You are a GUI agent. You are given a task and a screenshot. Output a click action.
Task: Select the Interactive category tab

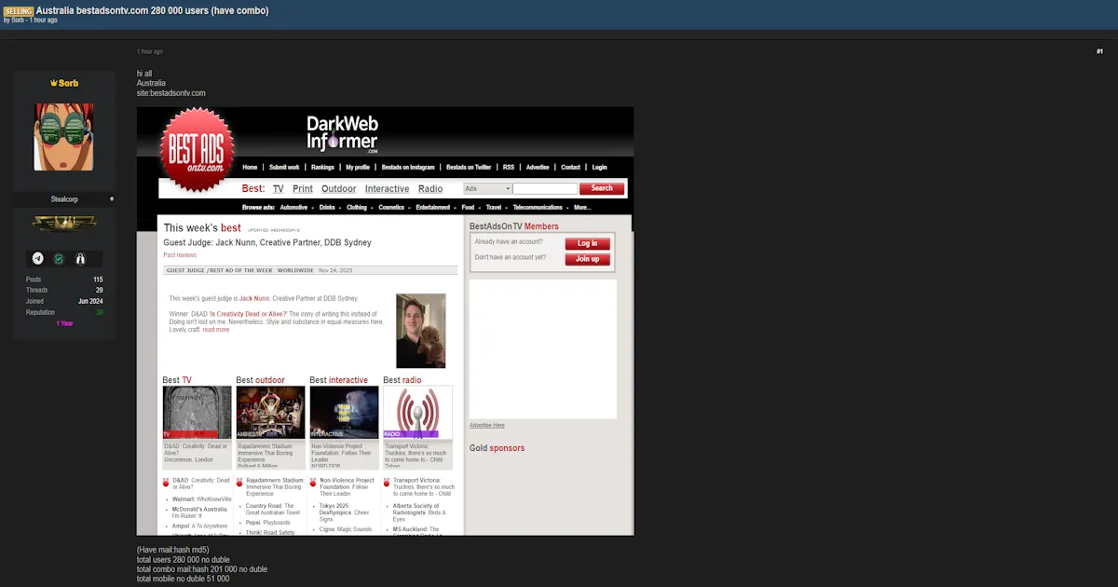click(x=387, y=188)
